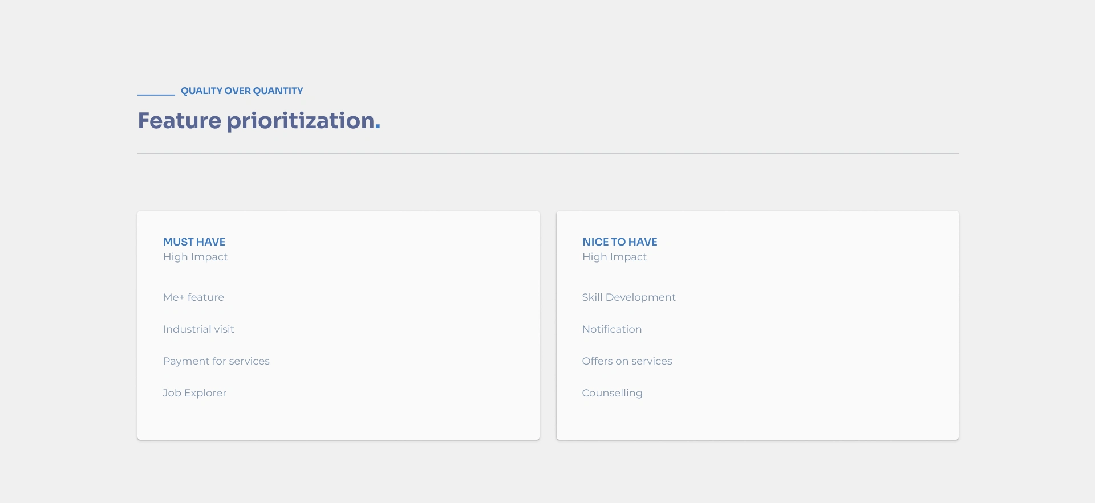Screen dimensions: 1095x503
Task: Click the QUALITY OVER QUANTITY label
Action: [x=242, y=91]
